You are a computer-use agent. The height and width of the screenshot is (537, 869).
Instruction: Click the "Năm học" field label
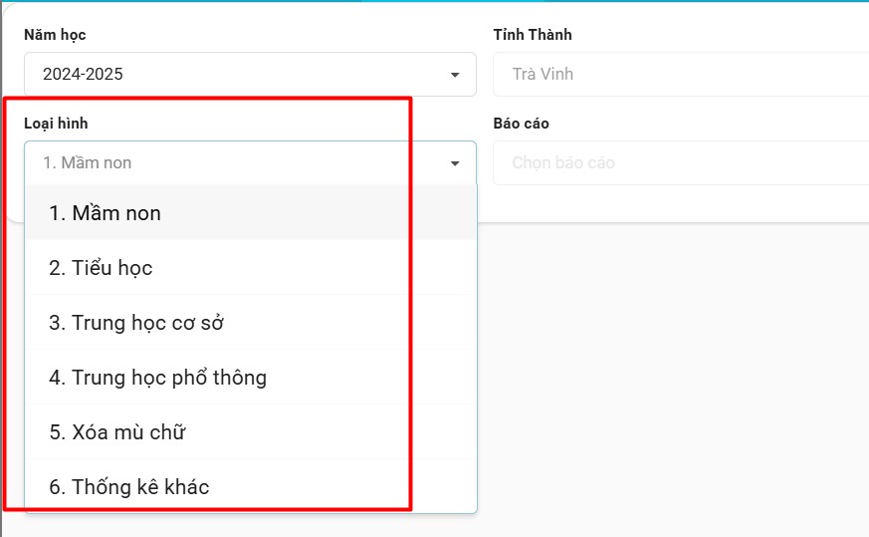(55, 35)
